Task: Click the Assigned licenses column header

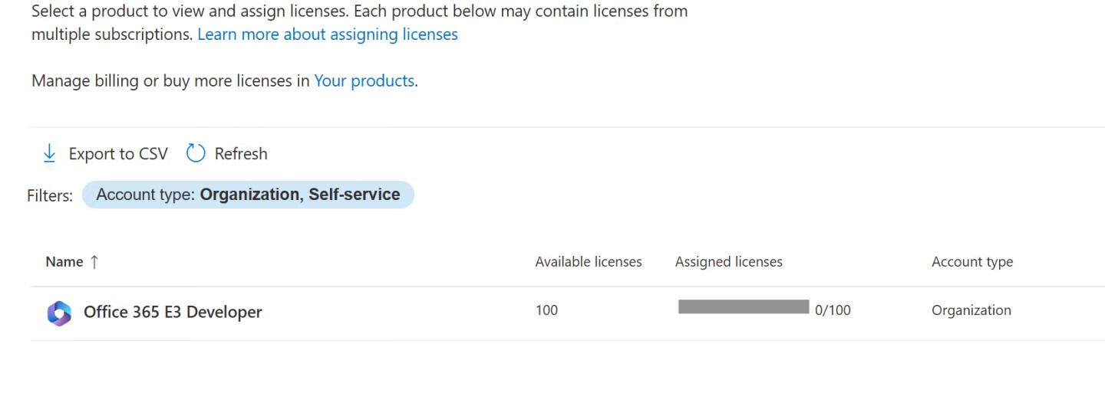Action: (728, 262)
